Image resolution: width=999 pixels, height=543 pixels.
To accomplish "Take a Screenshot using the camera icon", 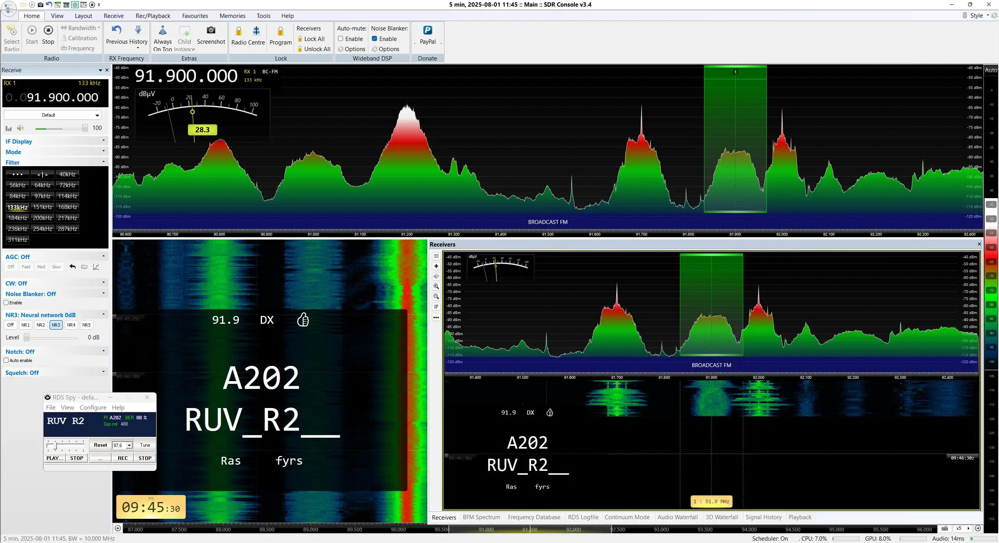I will [211, 30].
